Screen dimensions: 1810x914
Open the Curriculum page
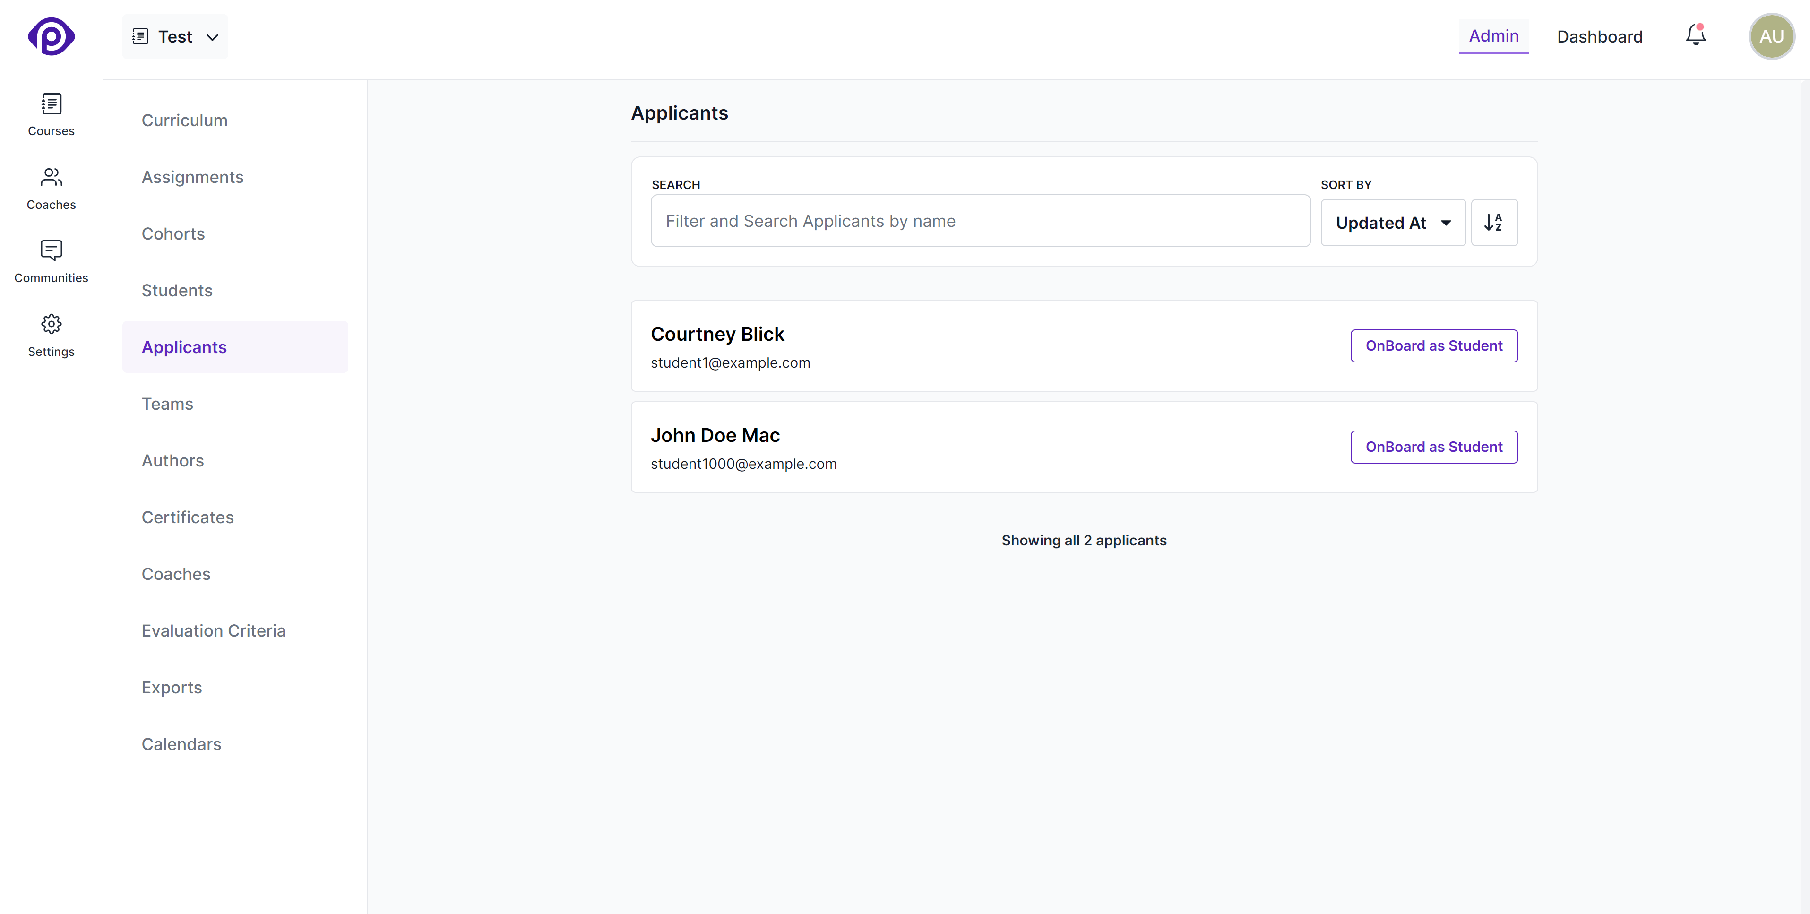coord(184,120)
